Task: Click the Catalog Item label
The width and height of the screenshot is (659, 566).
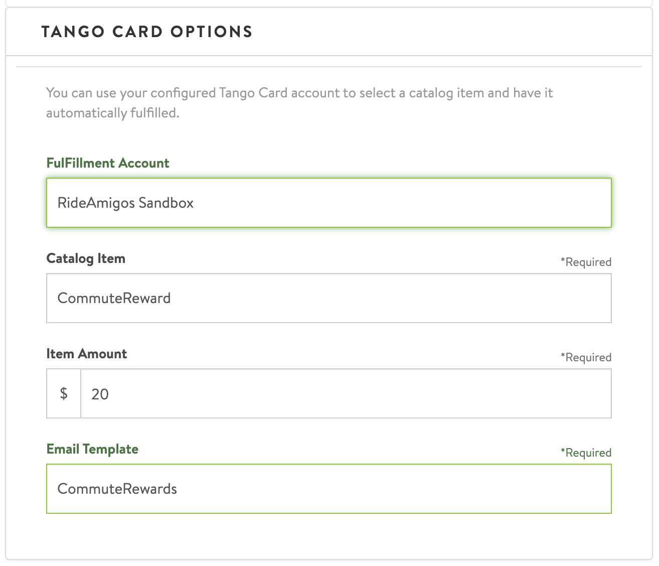Action: pyautogui.click(x=86, y=258)
